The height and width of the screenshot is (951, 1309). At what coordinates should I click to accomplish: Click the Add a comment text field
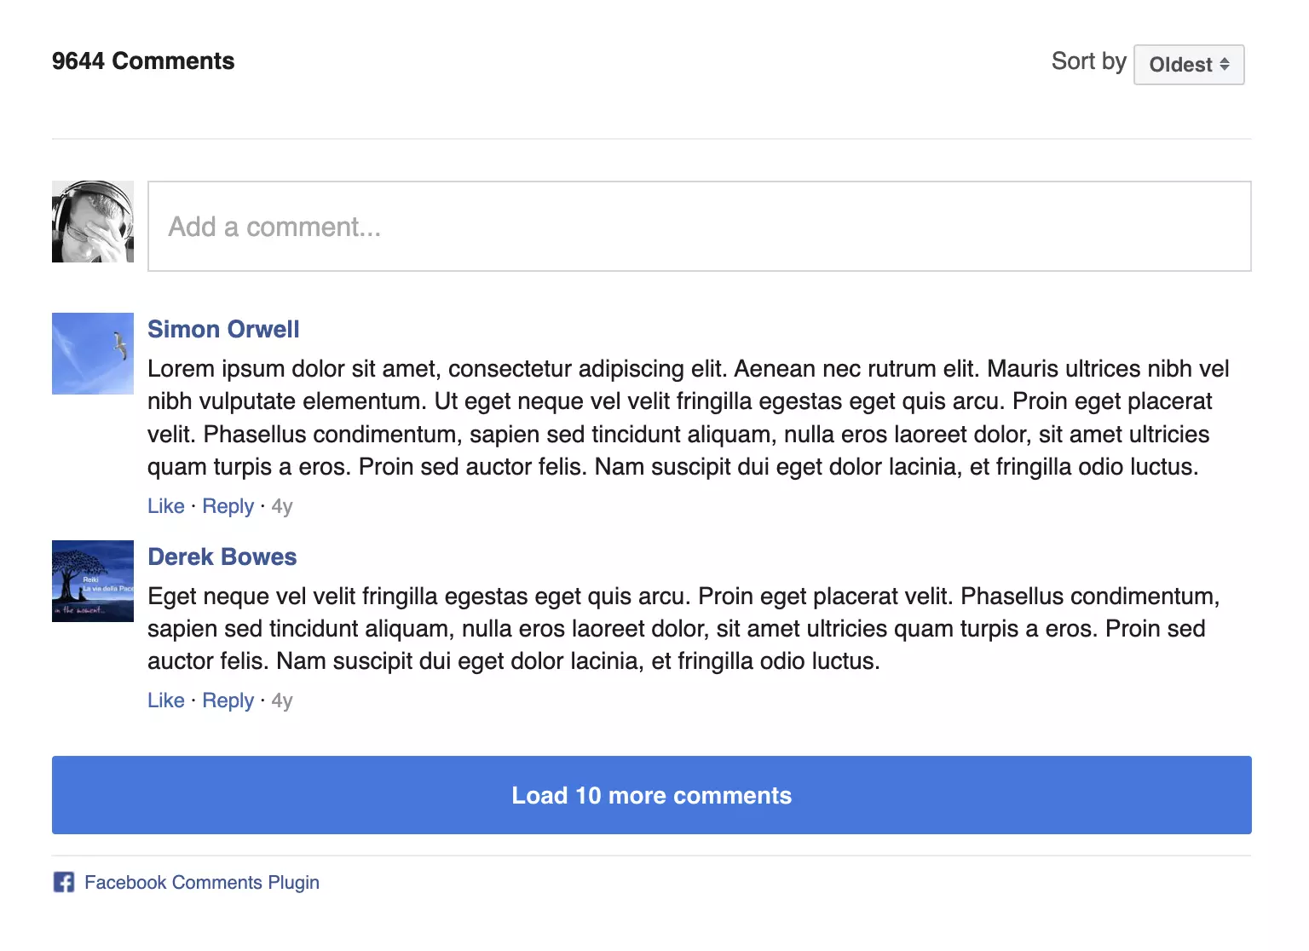[x=699, y=227]
